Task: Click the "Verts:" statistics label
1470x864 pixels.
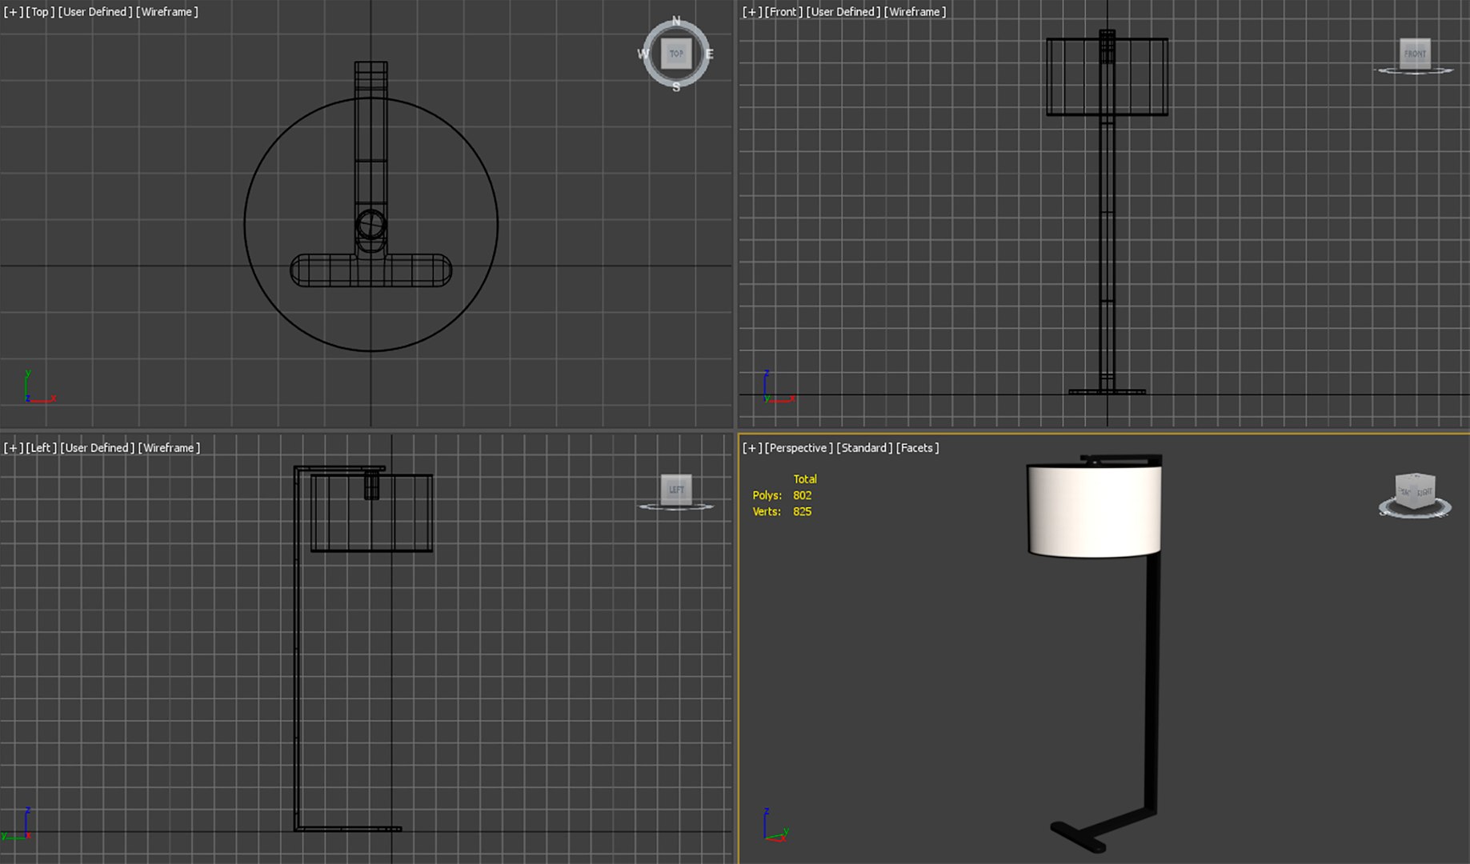Action: click(x=767, y=511)
